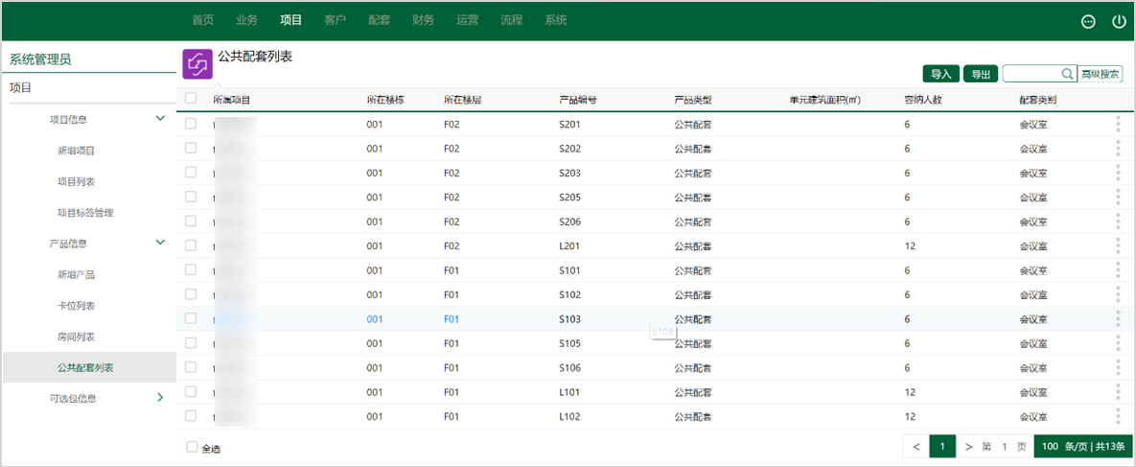Click the page number jump field
The image size is (1136, 467).
[x=1004, y=447]
